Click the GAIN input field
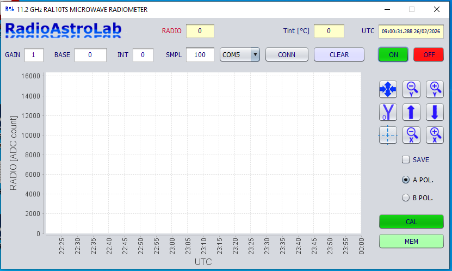 34,55
